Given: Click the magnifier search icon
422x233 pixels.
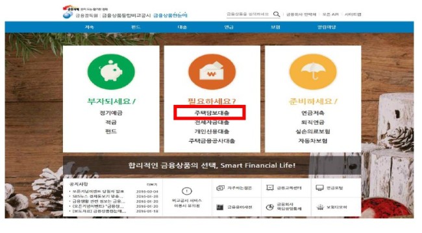Looking at the screenshot, I should coord(277,14).
